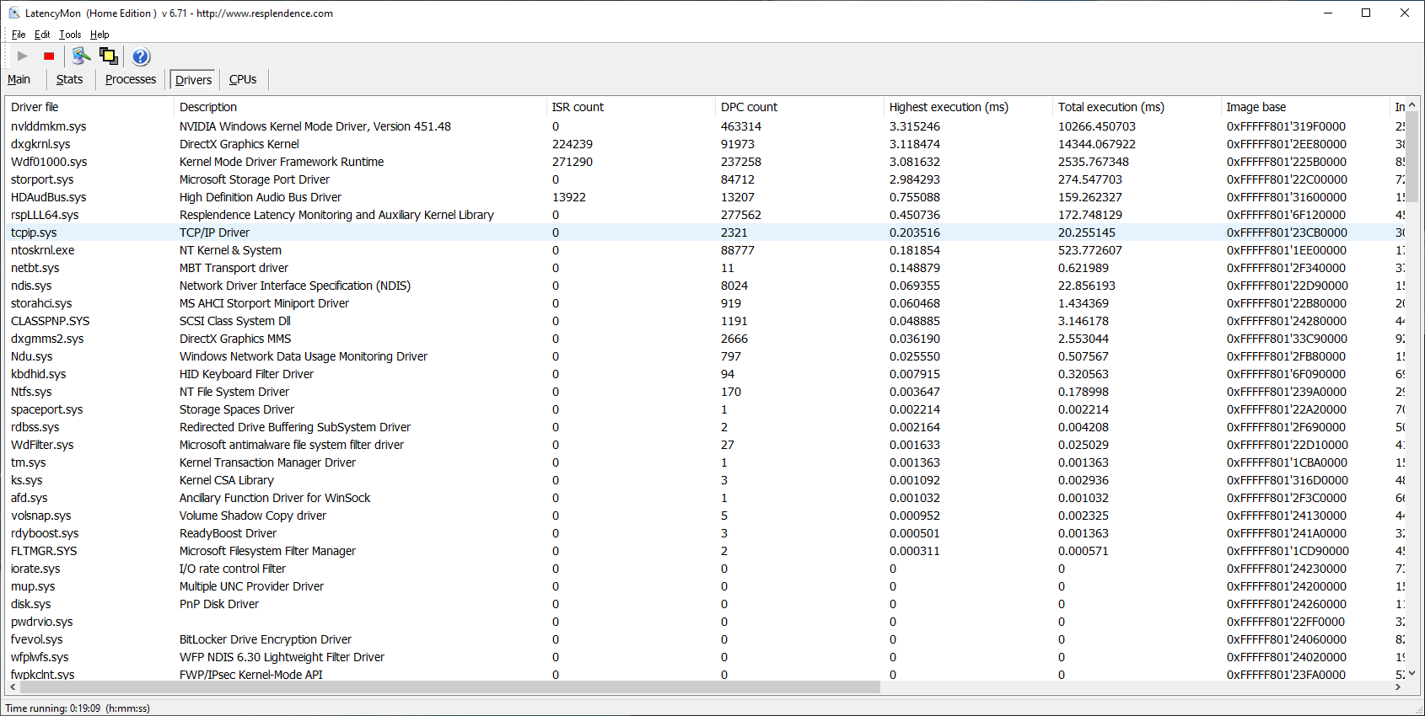Screen dimensions: 1425x716
Task: Select the Drivers tab
Action: [193, 80]
